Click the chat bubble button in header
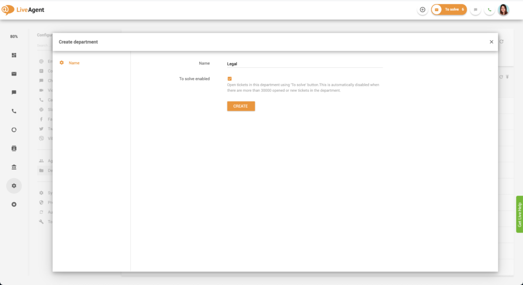Image resolution: width=523 pixels, height=285 pixels. [476, 10]
